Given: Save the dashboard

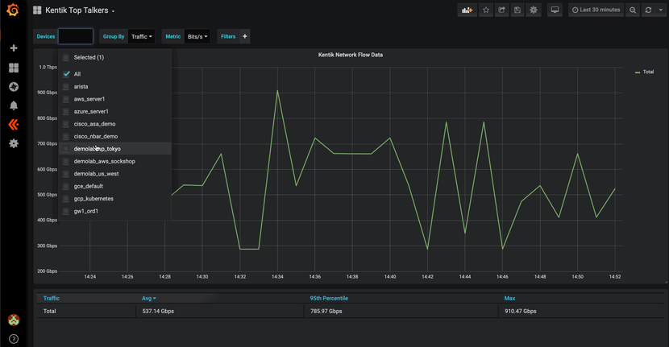Looking at the screenshot, I should (x=517, y=10).
